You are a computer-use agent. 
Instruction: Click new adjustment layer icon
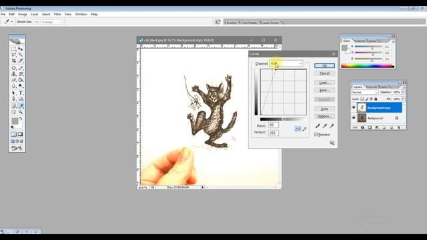(x=377, y=127)
